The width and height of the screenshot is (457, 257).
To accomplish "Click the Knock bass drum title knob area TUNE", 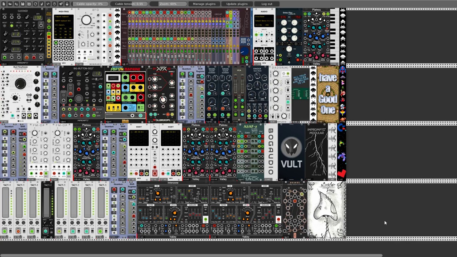I will coord(257,85).
